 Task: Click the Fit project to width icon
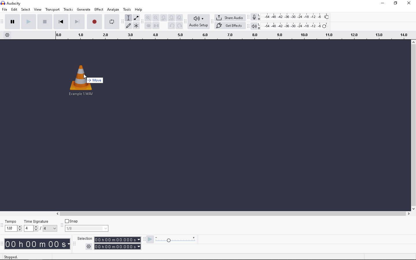172,18
